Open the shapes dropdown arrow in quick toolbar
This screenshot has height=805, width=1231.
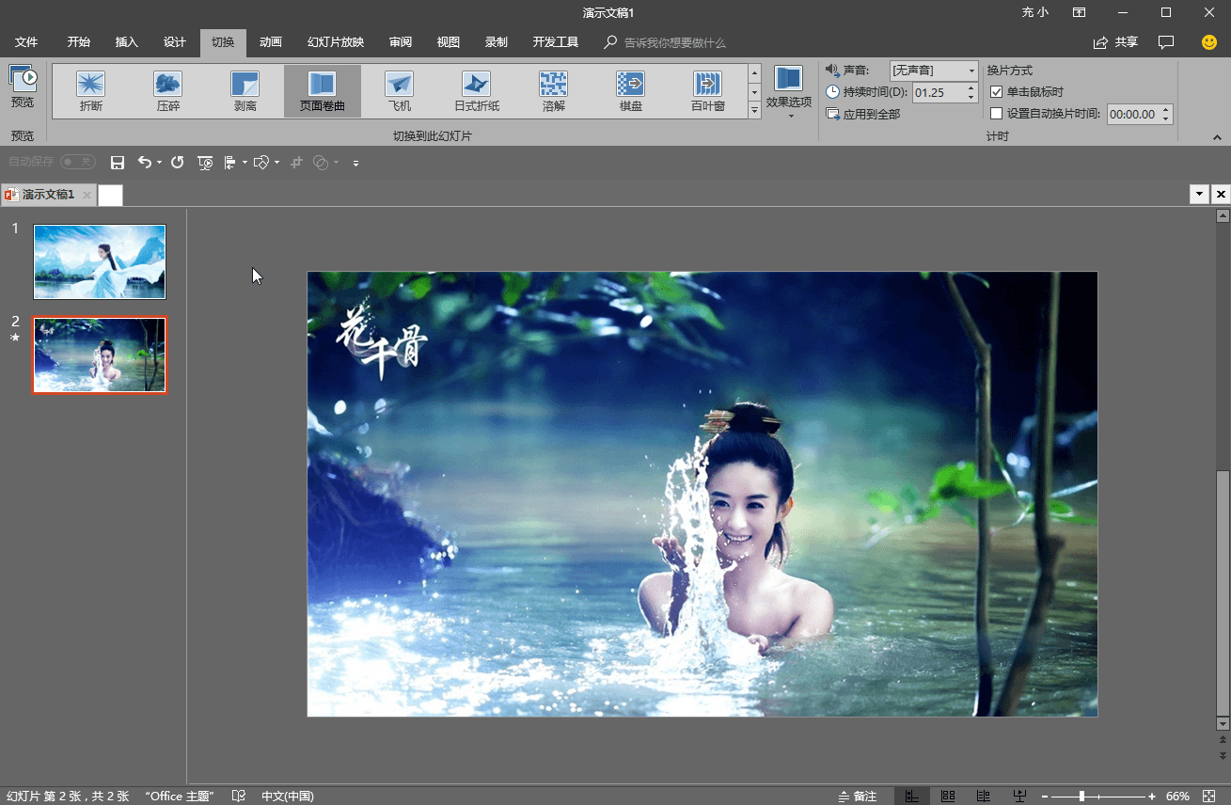[x=276, y=163]
